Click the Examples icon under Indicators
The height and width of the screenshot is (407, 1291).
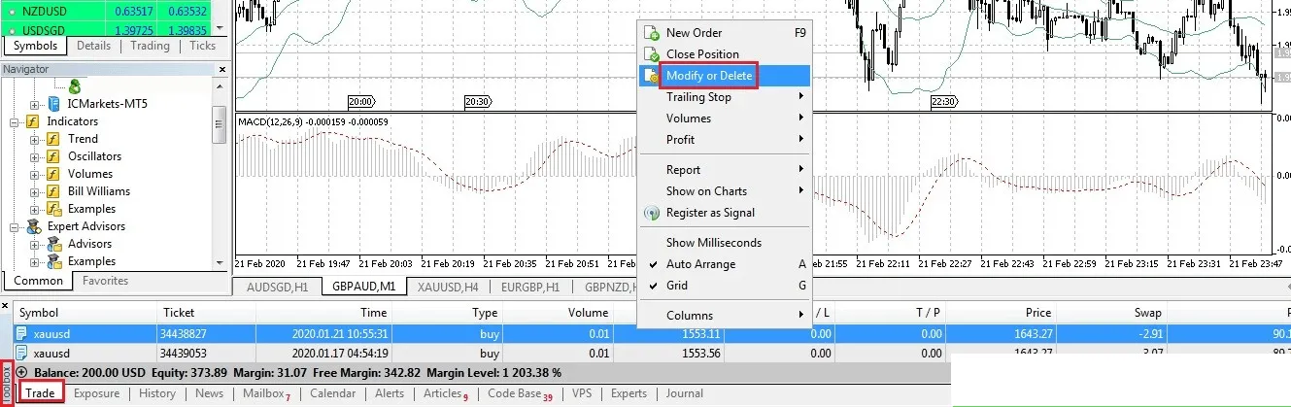(53, 209)
